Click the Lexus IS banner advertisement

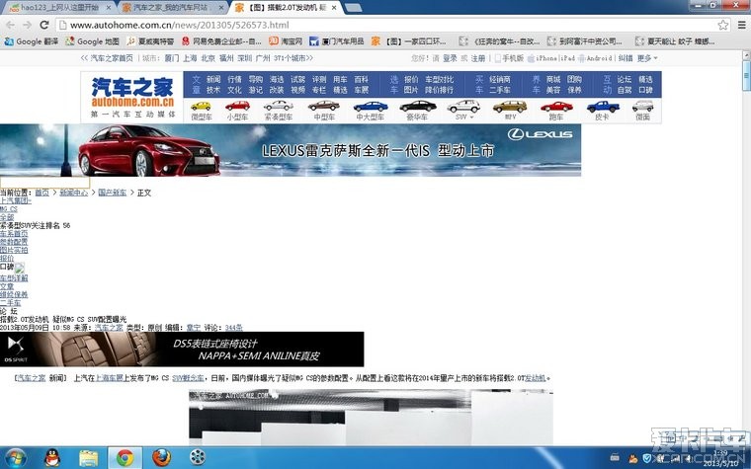click(291, 150)
